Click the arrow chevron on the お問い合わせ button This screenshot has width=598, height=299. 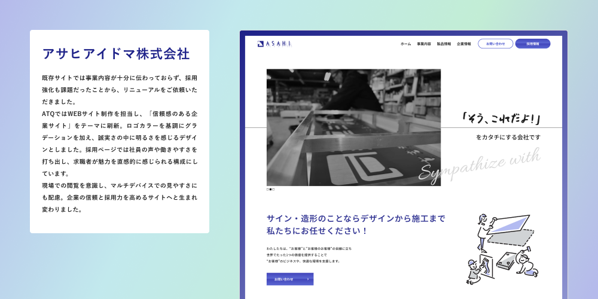307,279
